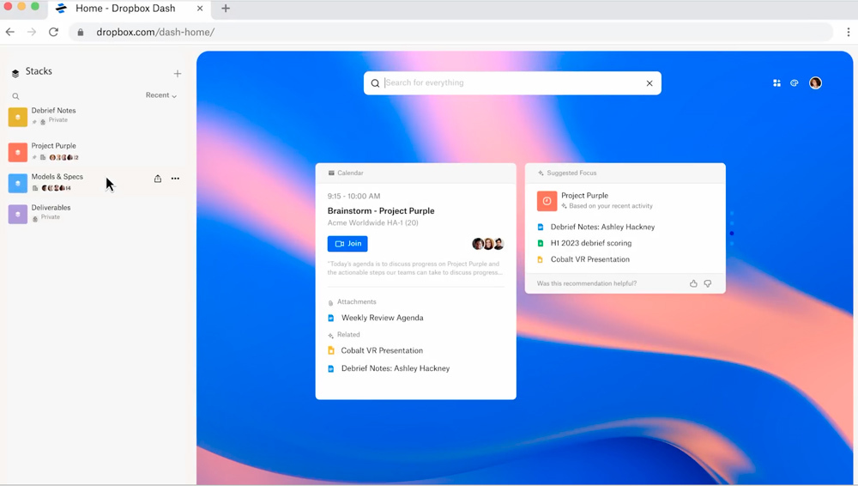Open the Models & Specs stack
The width and height of the screenshot is (858, 486).
click(x=57, y=176)
